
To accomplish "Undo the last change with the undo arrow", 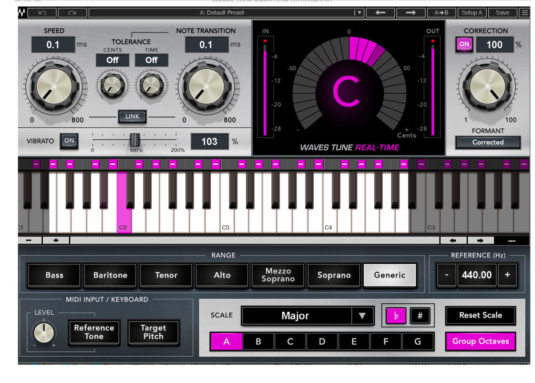I will [x=42, y=13].
